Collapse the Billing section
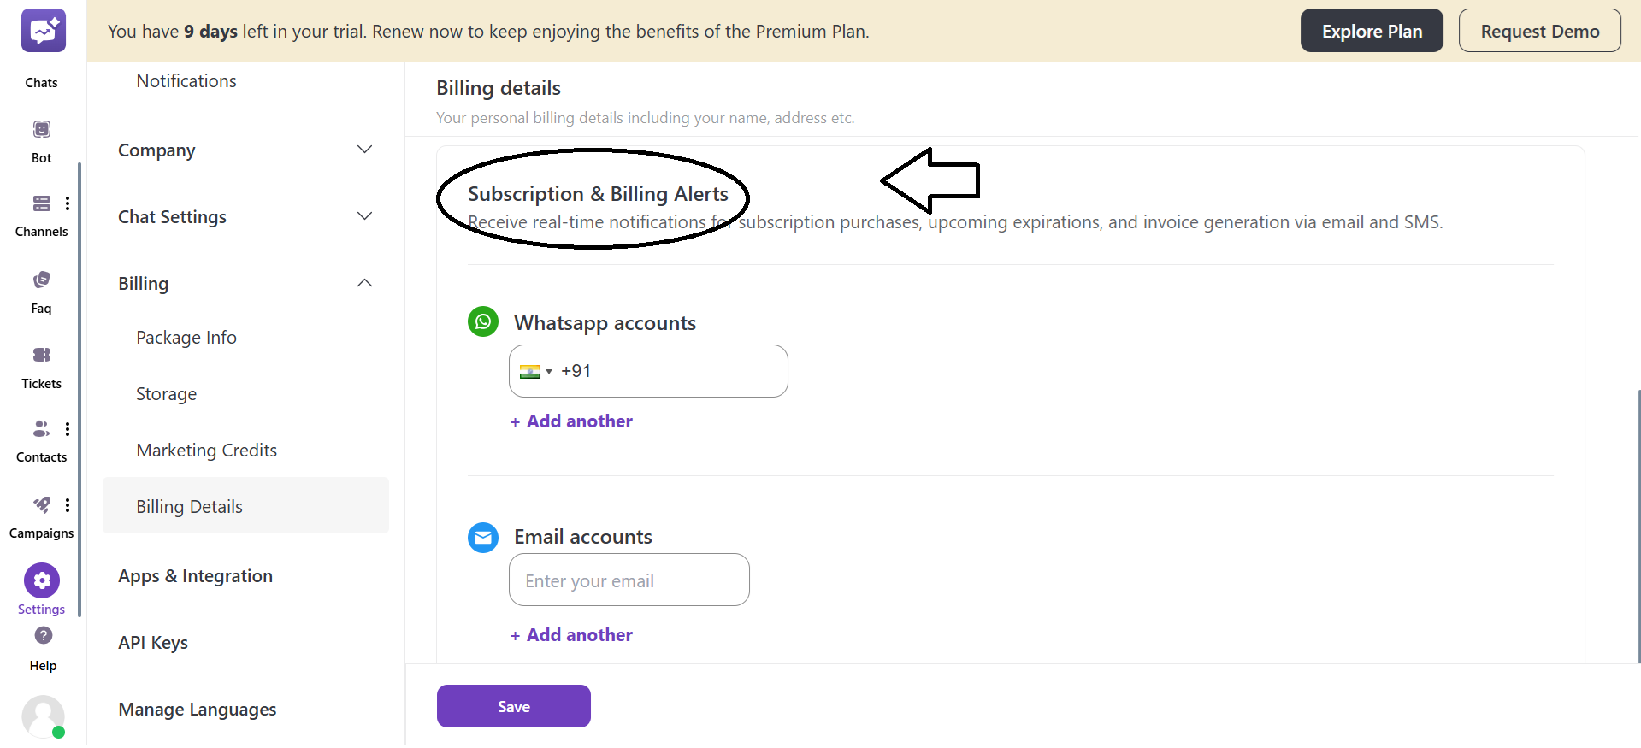 pos(364,283)
